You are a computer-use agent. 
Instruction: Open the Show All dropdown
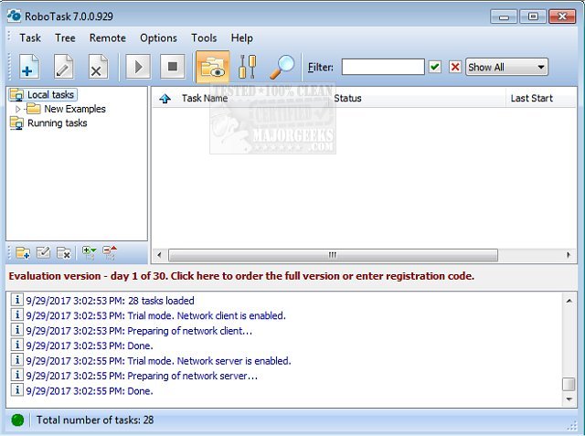tap(507, 67)
